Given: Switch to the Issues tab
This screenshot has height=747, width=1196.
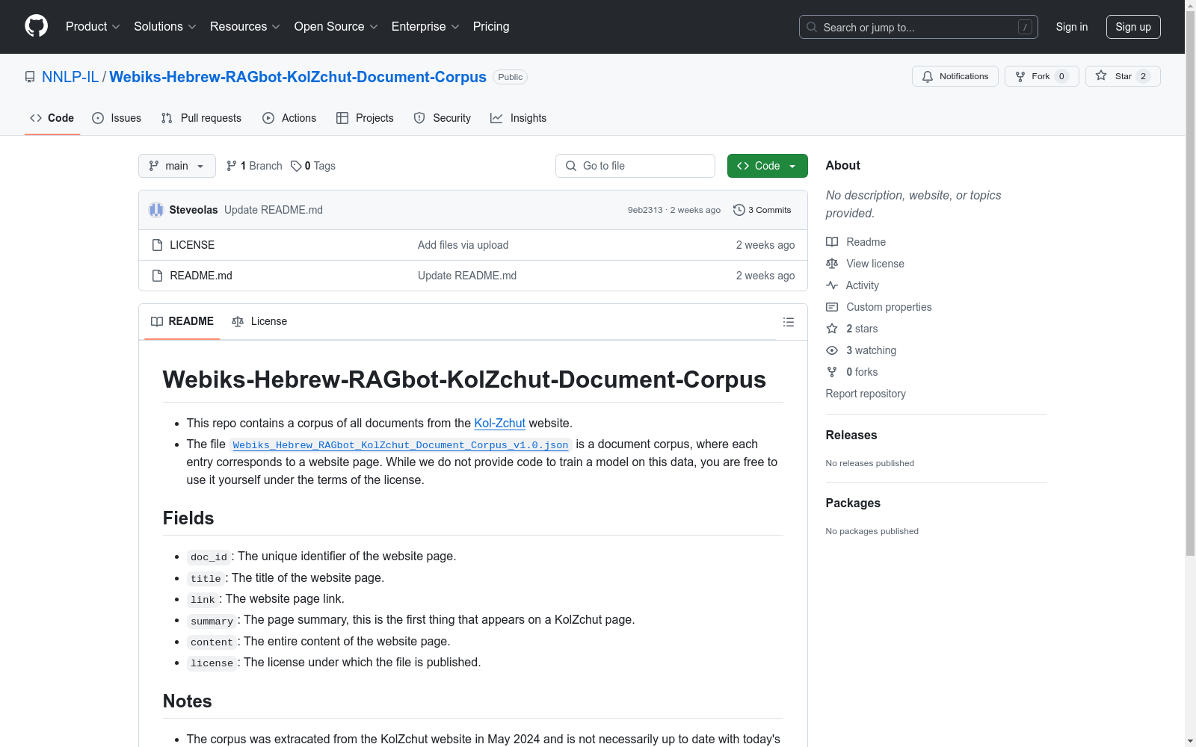Looking at the screenshot, I should (117, 118).
